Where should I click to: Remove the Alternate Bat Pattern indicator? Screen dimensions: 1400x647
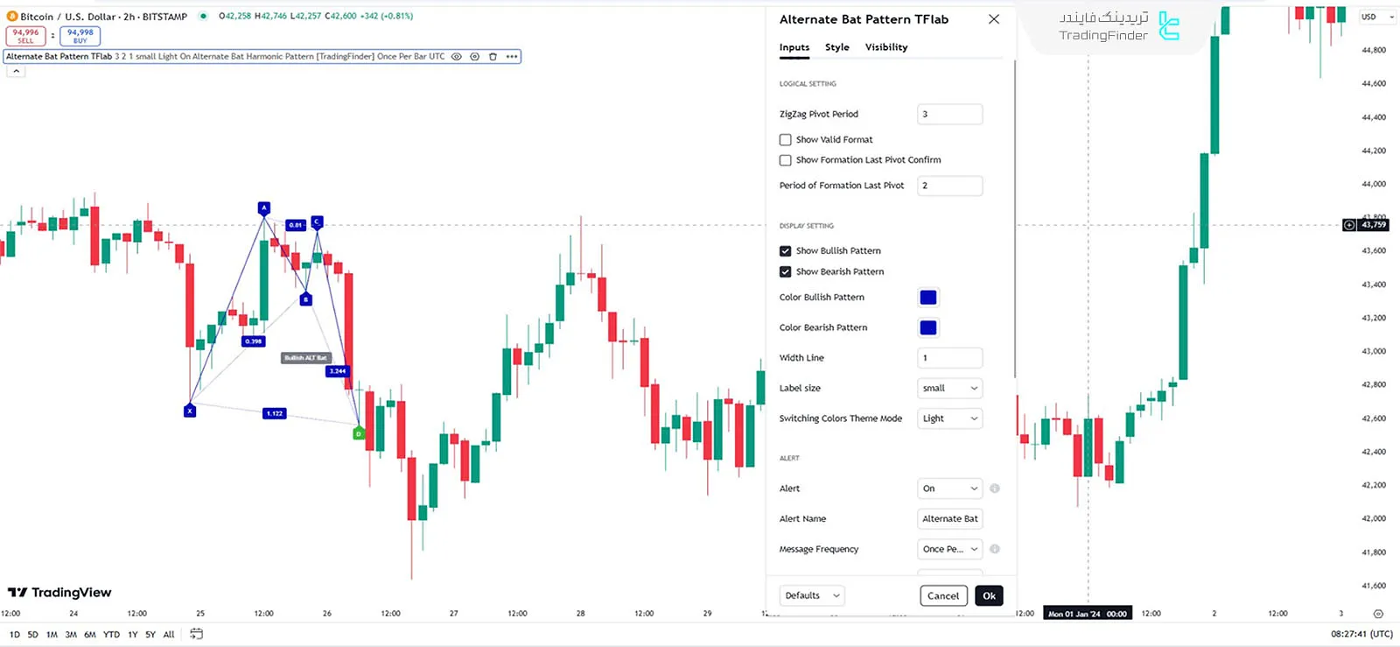click(x=493, y=57)
